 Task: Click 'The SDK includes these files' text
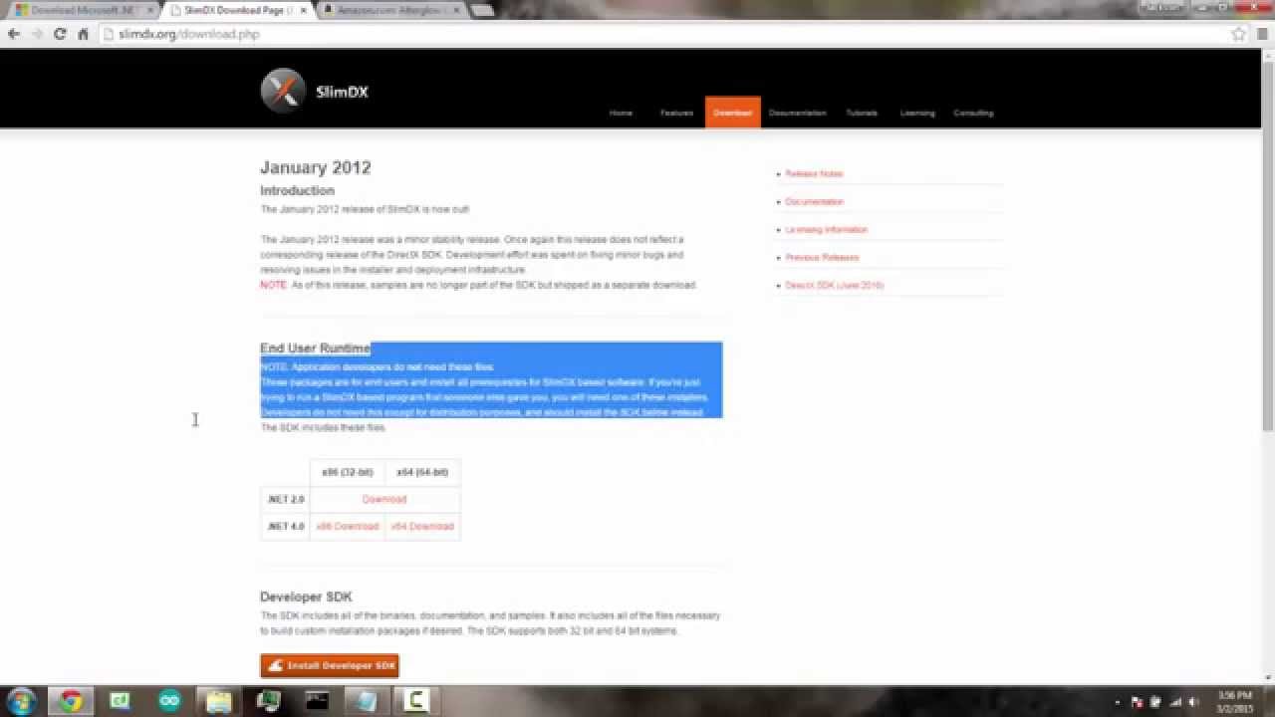point(323,427)
